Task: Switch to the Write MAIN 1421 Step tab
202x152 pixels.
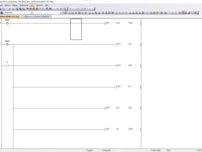Action: [x=10, y=16]
